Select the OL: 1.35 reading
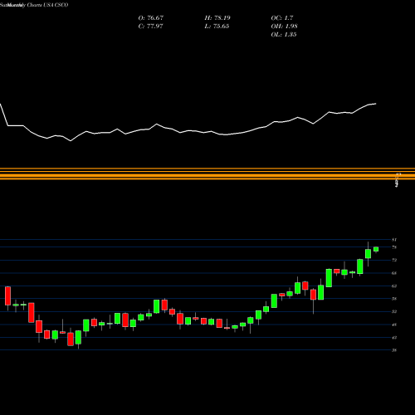415x415 pixels. pyautogui.click(x=284, y=35)
